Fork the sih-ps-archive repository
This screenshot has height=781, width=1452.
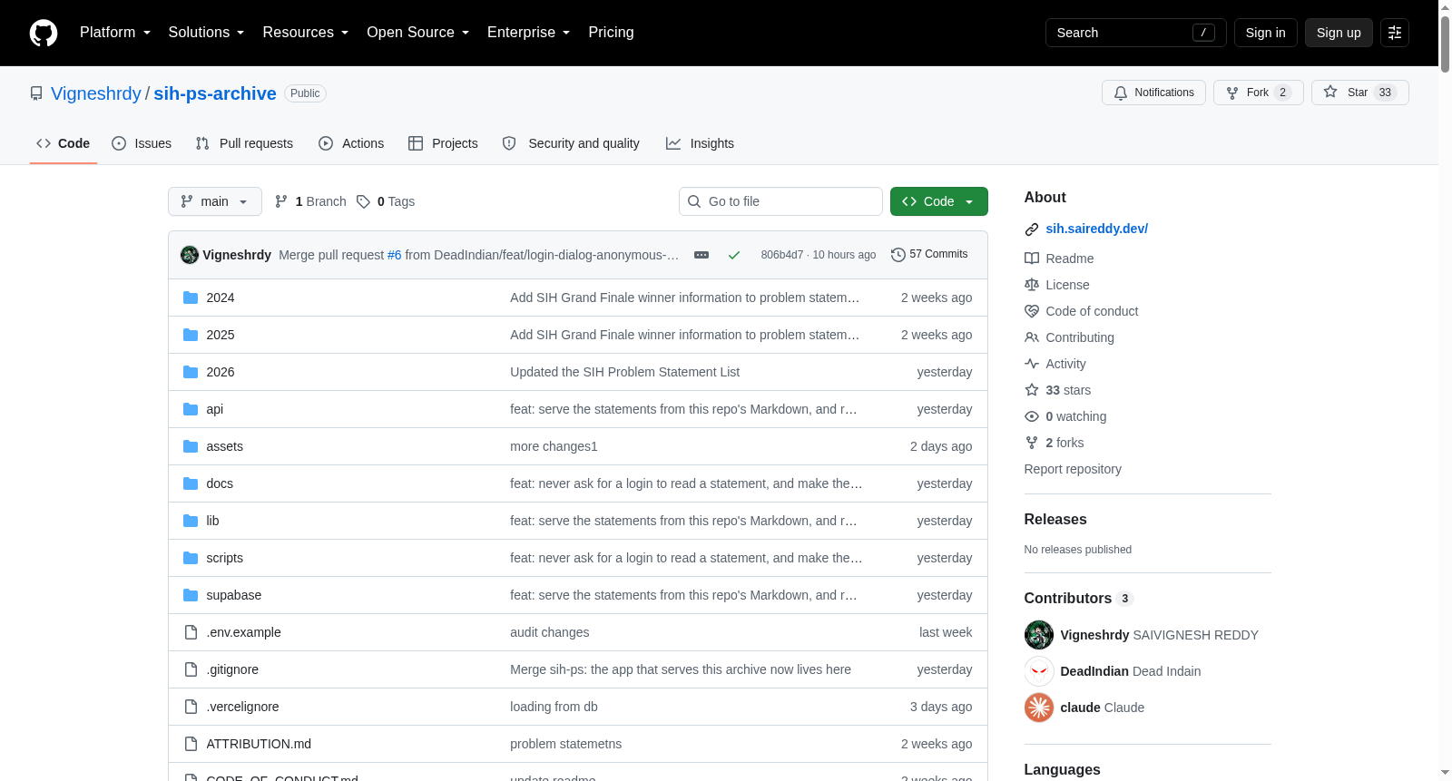(1258, 93)
